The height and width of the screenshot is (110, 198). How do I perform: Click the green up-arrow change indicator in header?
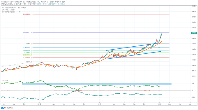click(x=22, y=4)
